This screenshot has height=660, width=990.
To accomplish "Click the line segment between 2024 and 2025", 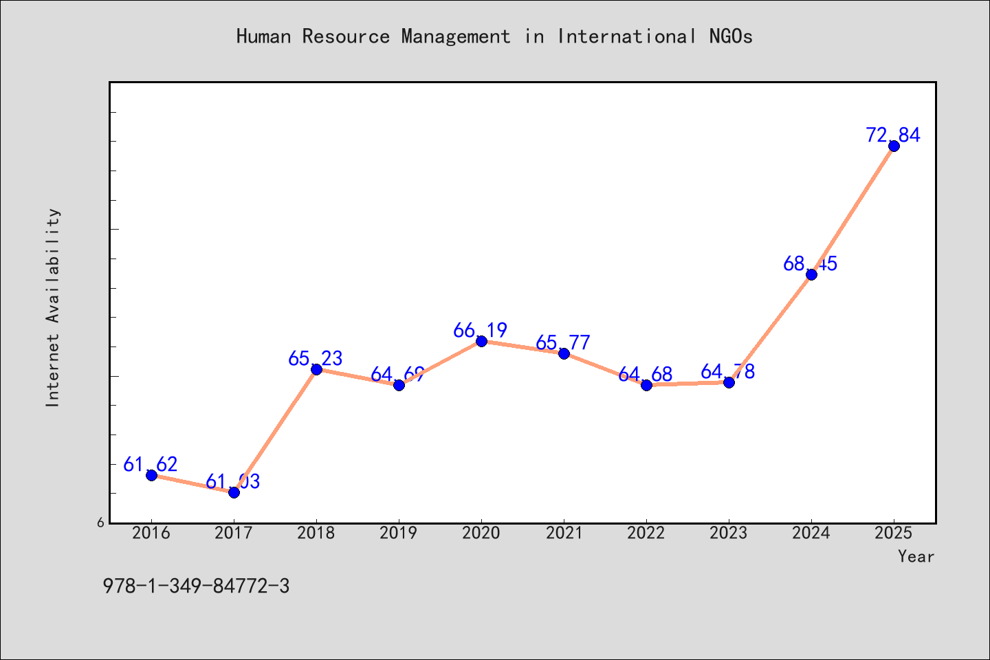I will pyautogui.click(x=852, y=210).
